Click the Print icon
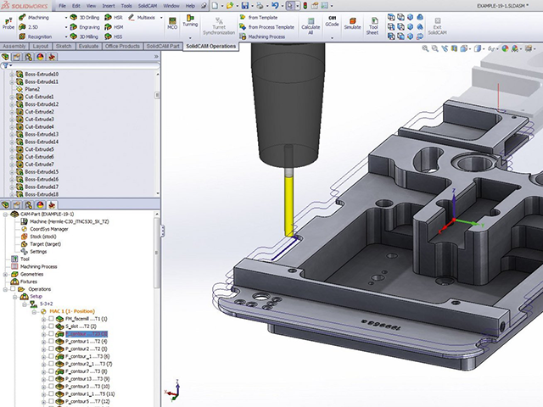 (x=260, y=6)
